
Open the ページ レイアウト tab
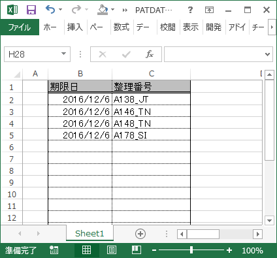click(x=97, y=27)
